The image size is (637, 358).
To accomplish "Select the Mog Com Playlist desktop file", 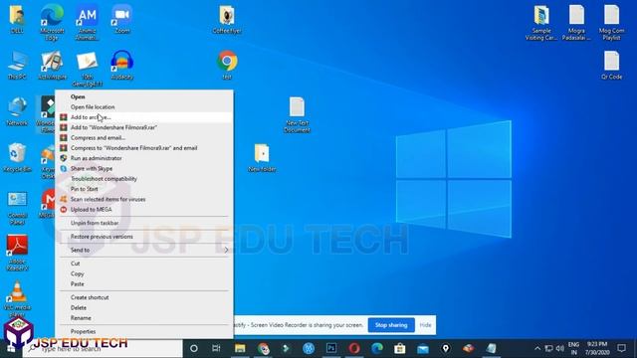I will pos(611,22).
